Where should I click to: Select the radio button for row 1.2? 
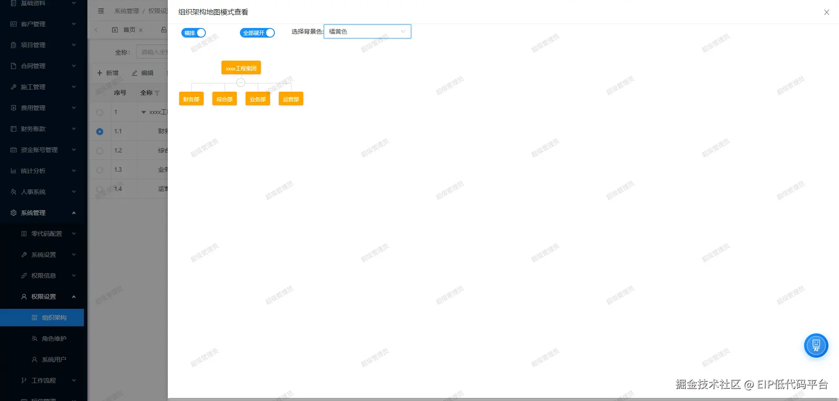coord(100,151)
